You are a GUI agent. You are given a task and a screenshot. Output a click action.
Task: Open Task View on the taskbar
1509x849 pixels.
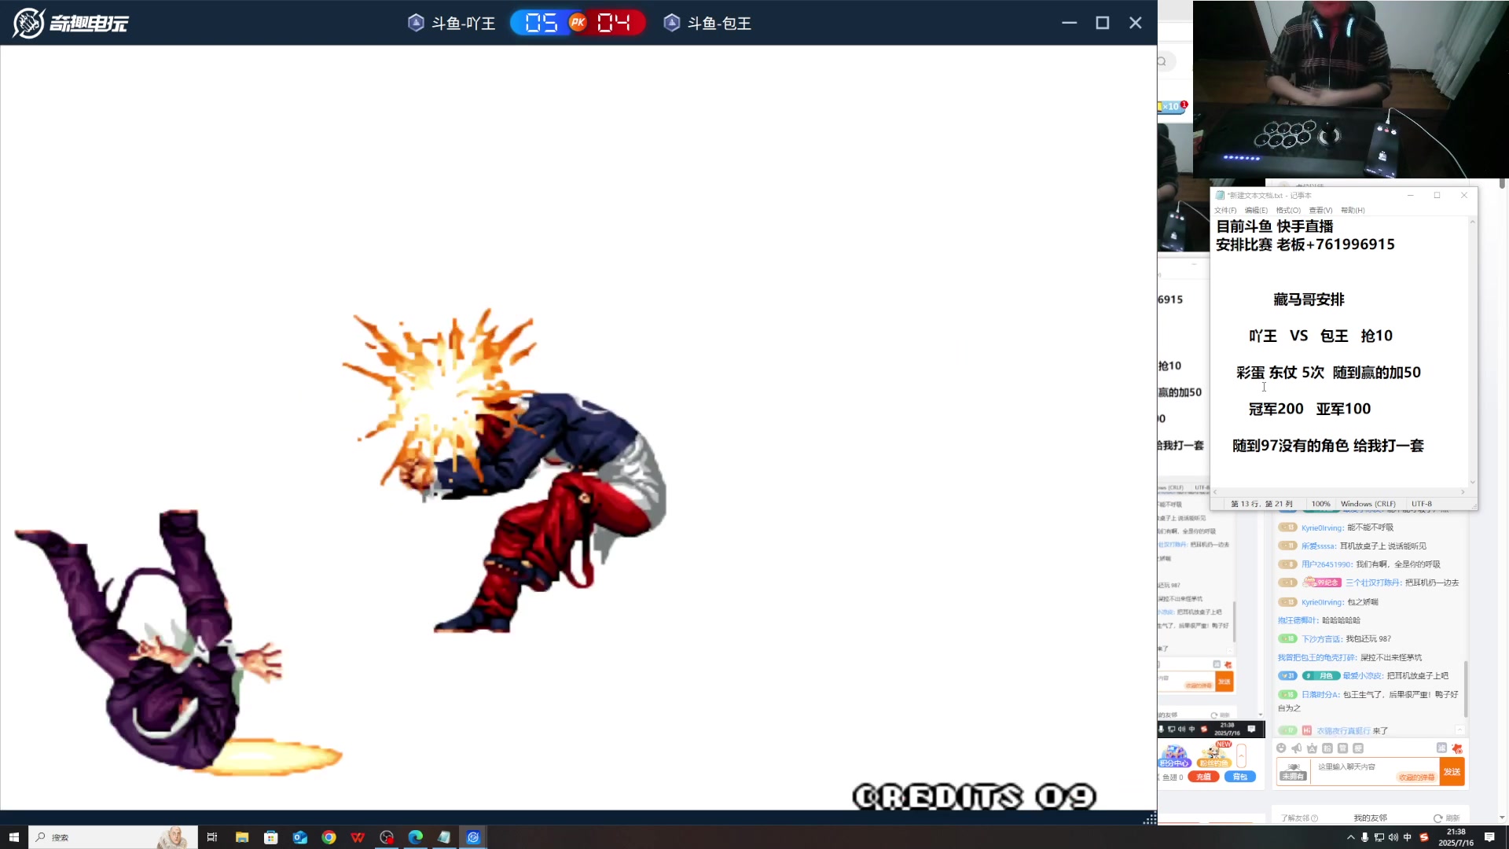[x=211, y=837]
